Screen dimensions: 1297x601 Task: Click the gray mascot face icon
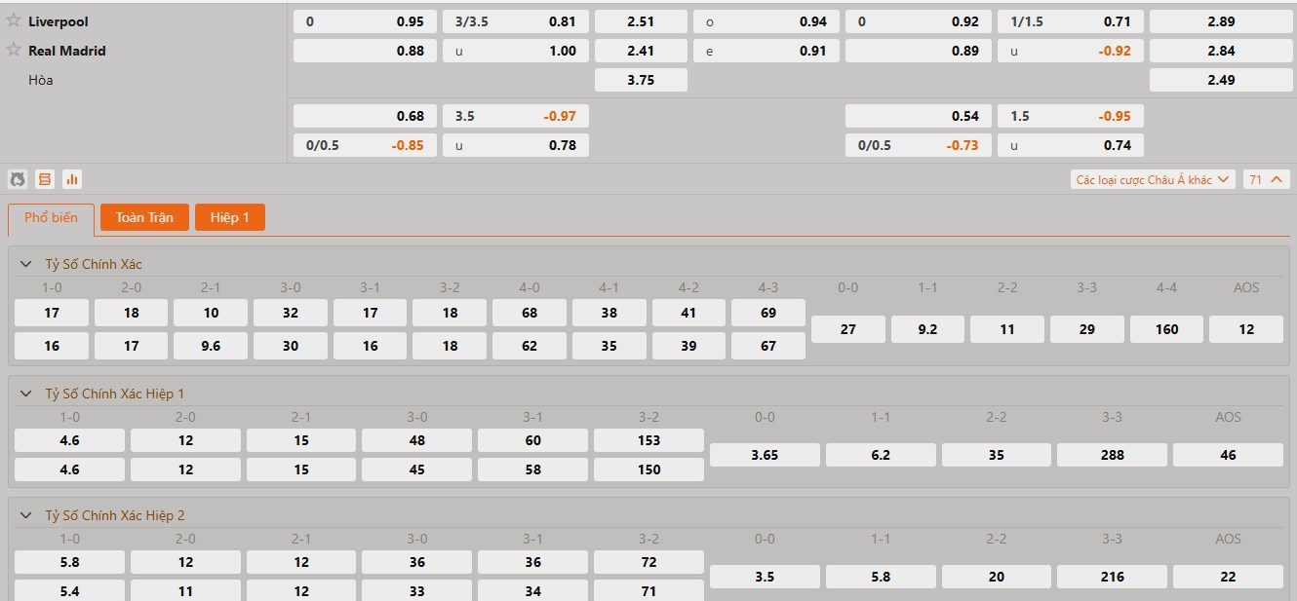click(18, 179)
